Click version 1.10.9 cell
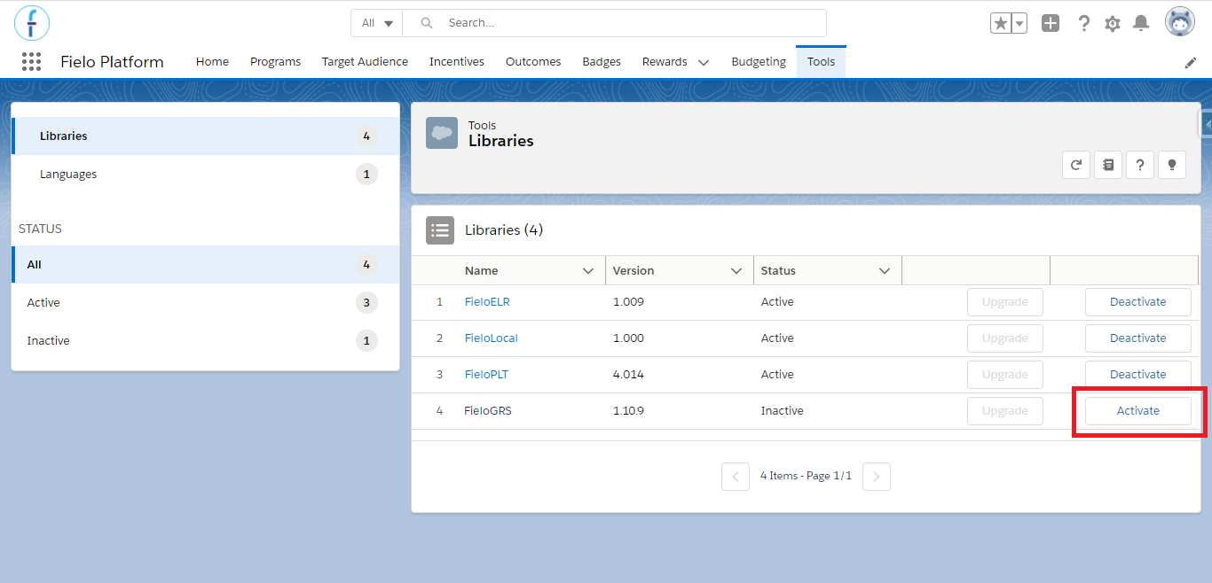The width and height of the screenshot is (1212, 583). point(629,411)
